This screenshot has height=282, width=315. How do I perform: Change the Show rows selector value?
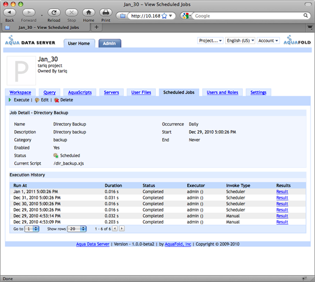[77, 229]
